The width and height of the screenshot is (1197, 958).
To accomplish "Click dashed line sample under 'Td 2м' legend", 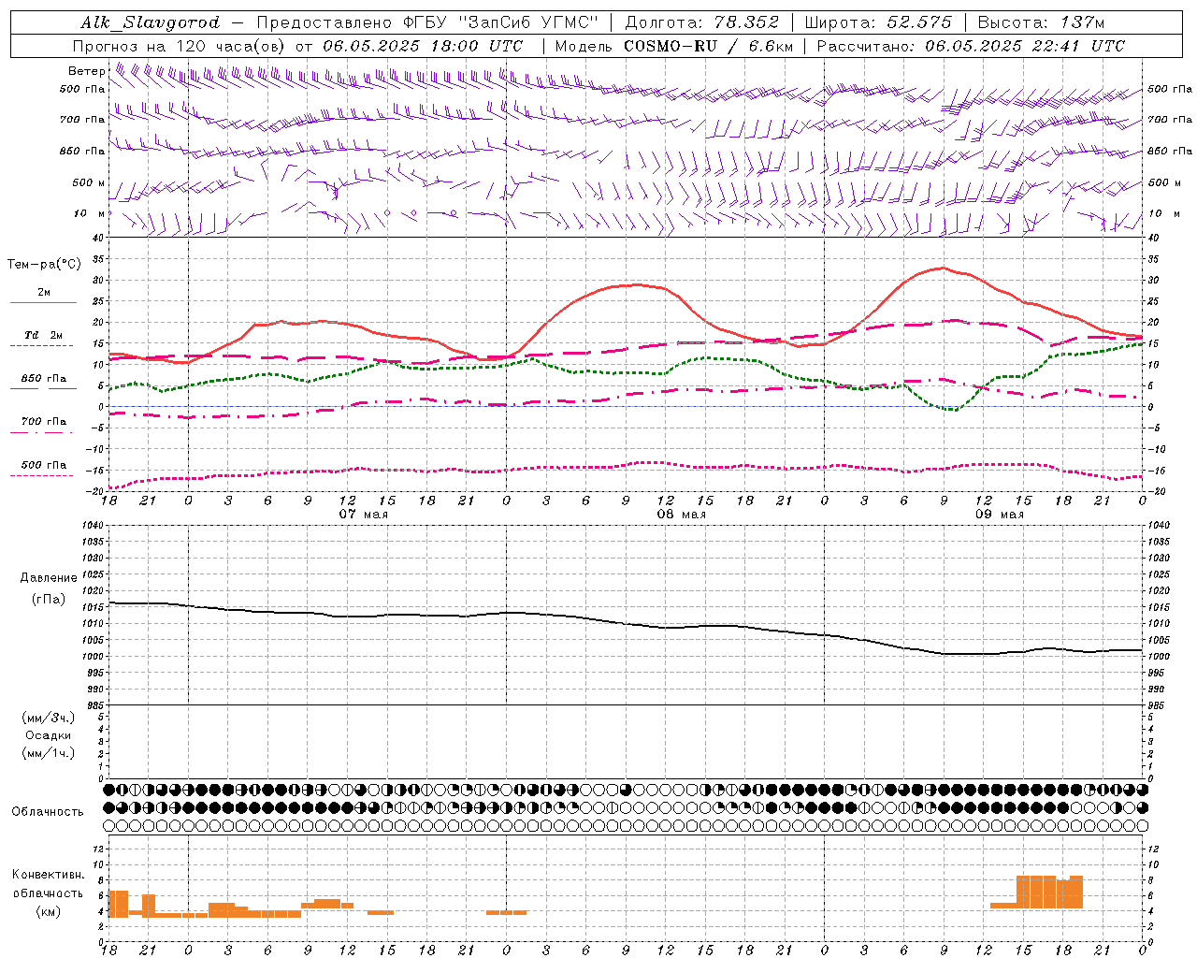I will (x=41, y=346).
